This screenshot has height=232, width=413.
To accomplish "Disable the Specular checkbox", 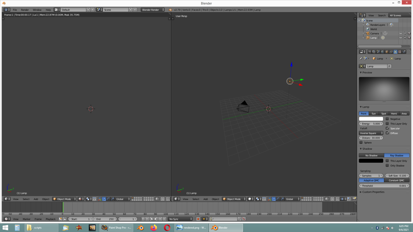I will 387,128.
